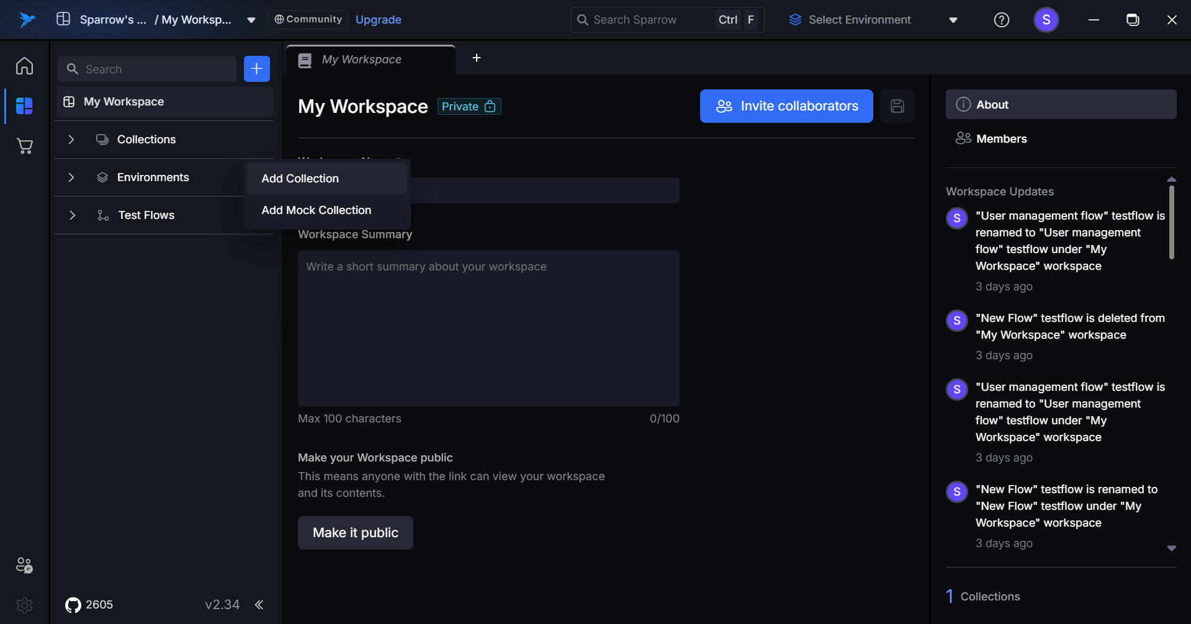Click the Workspace Summary text area
Viewport: 1191px width, 624px height.
488,328
